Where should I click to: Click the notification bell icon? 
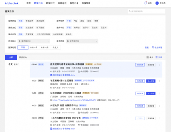(146, 3)
